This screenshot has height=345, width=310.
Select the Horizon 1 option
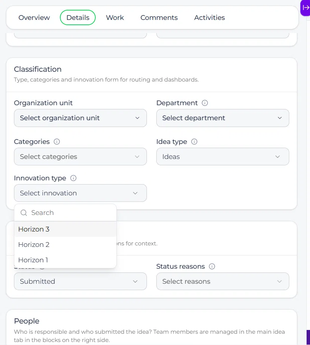pos(65,260)
